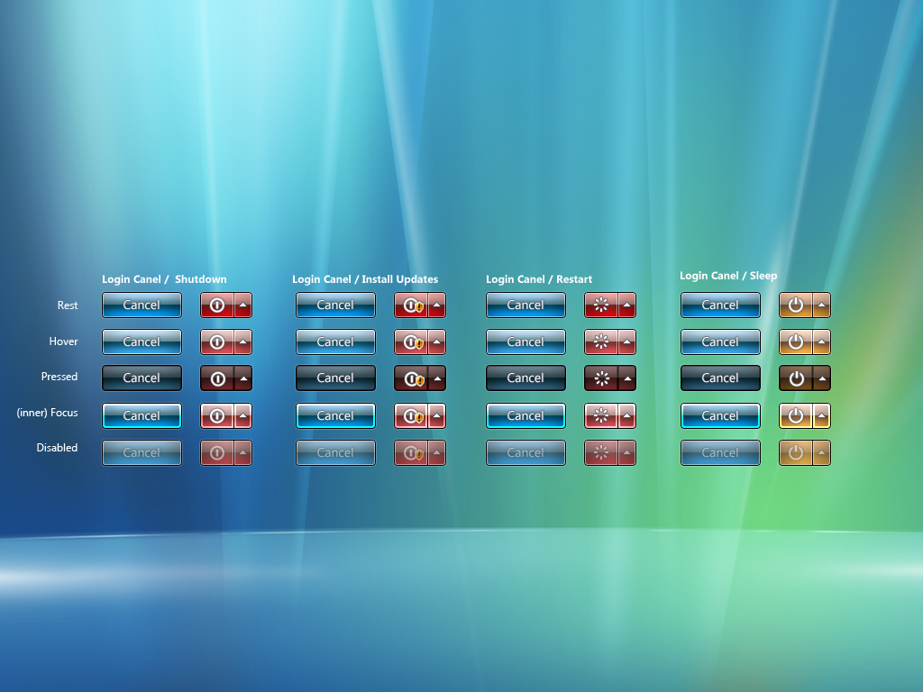Click Disabled row Cancel under Sleep
The height and width of the screenshot is (692, 923).
click(720, 453)
